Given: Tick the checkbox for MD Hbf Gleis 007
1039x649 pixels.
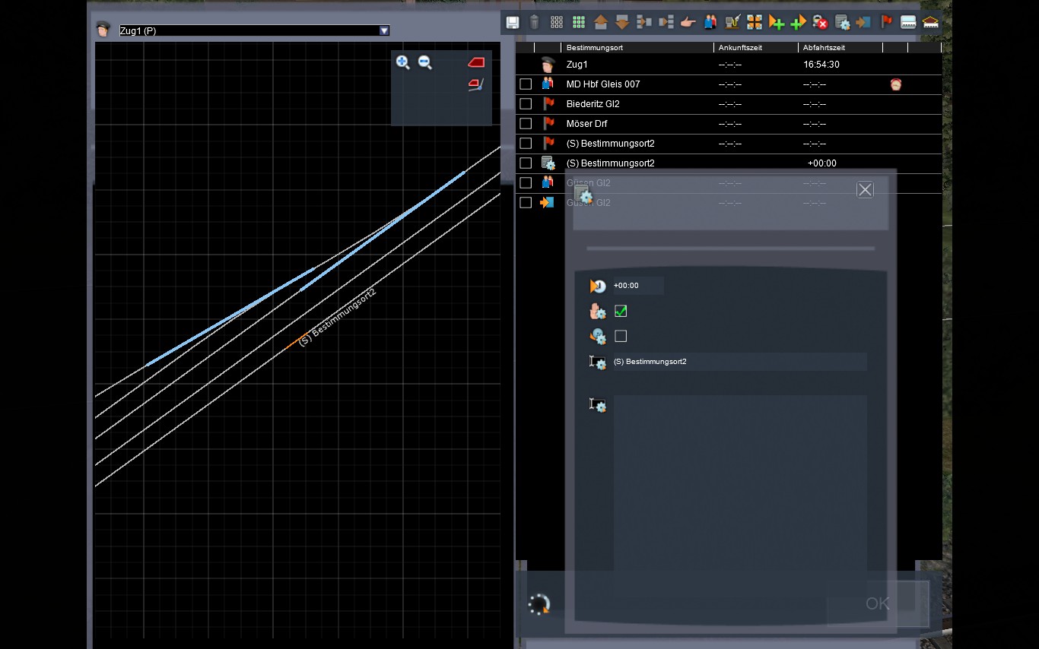Looking at the screenshot, I should [526, 84].
